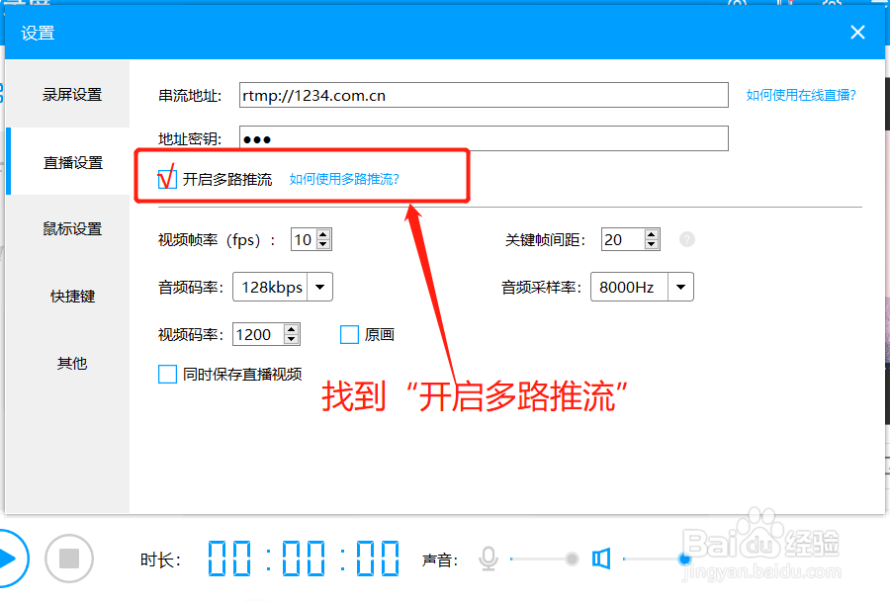Open the 音频码率 128kbps dropdown
This screenshot has height=602, width=890.
pyautogui.click(x=319, y=287)
